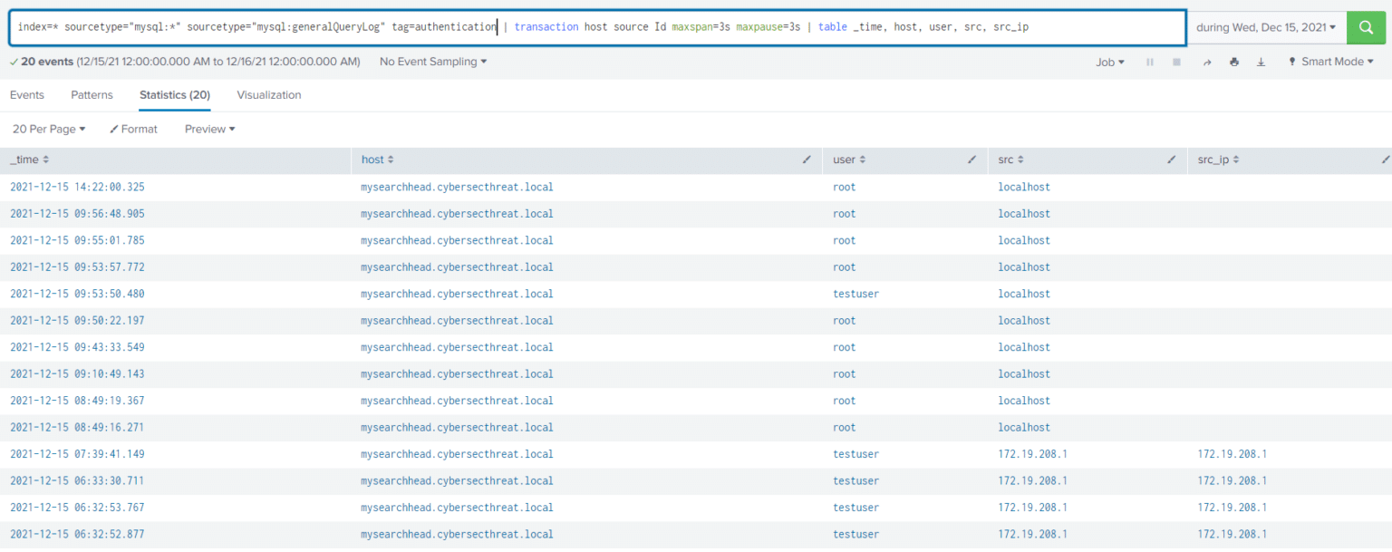Click the 2021-12-15 08:49:16.271 timestamp
Viewport: 1392px width, 552px height.
pos(77,428)
